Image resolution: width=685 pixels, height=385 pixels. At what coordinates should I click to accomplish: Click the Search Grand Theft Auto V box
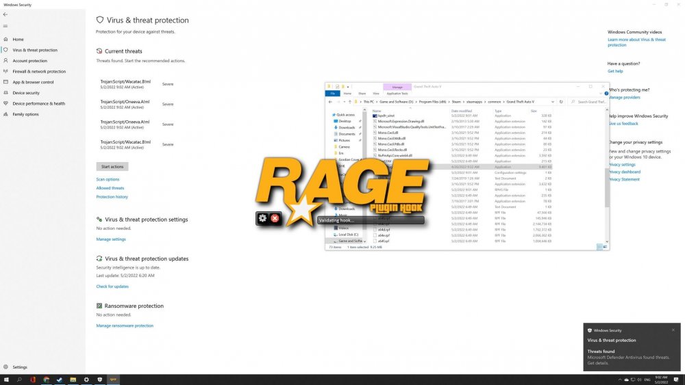click(x=588, y=102)
